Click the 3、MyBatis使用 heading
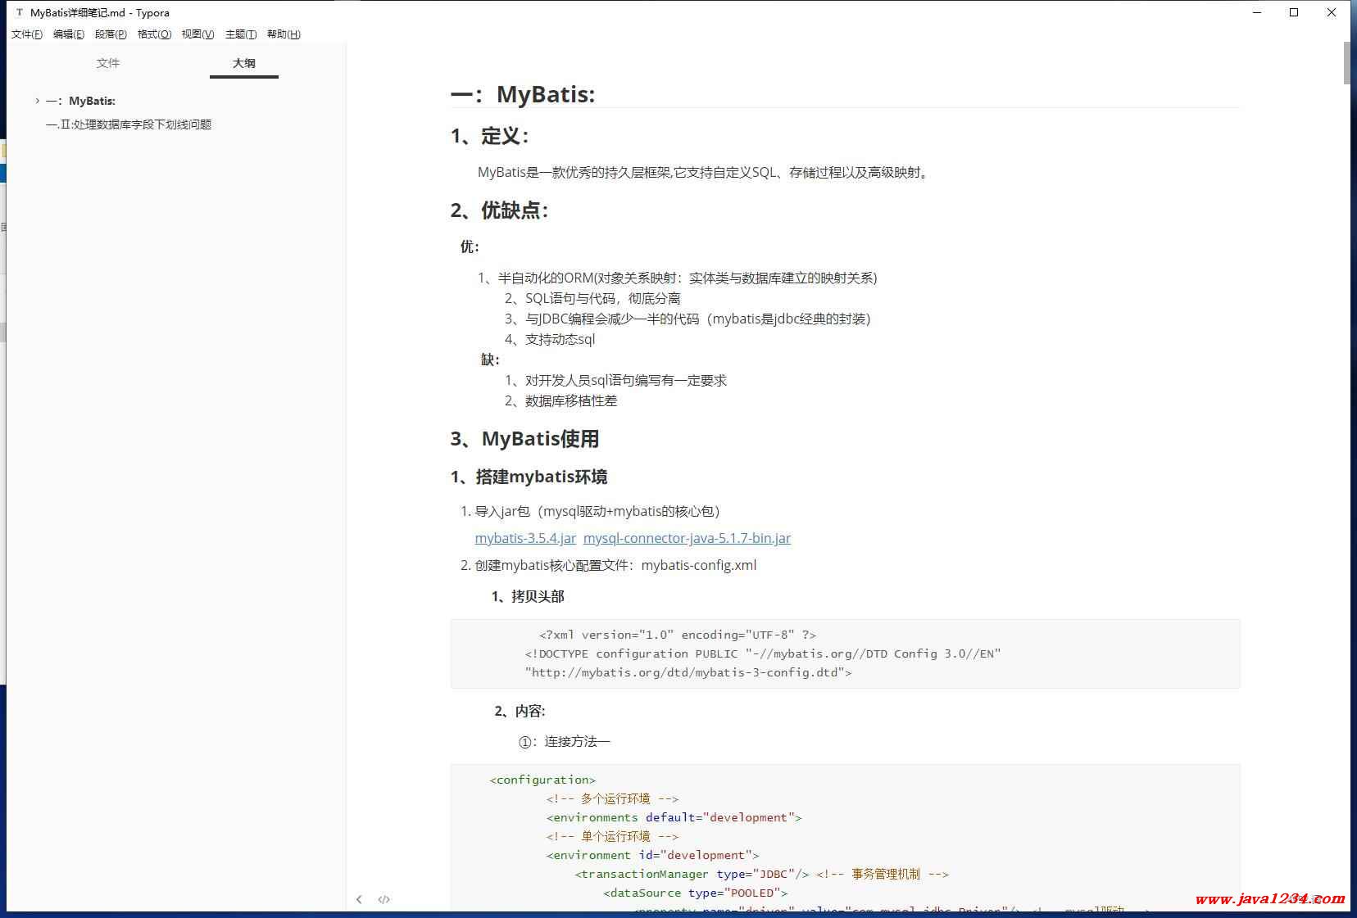Viewport: 1357px width, 918px height. 524,439
